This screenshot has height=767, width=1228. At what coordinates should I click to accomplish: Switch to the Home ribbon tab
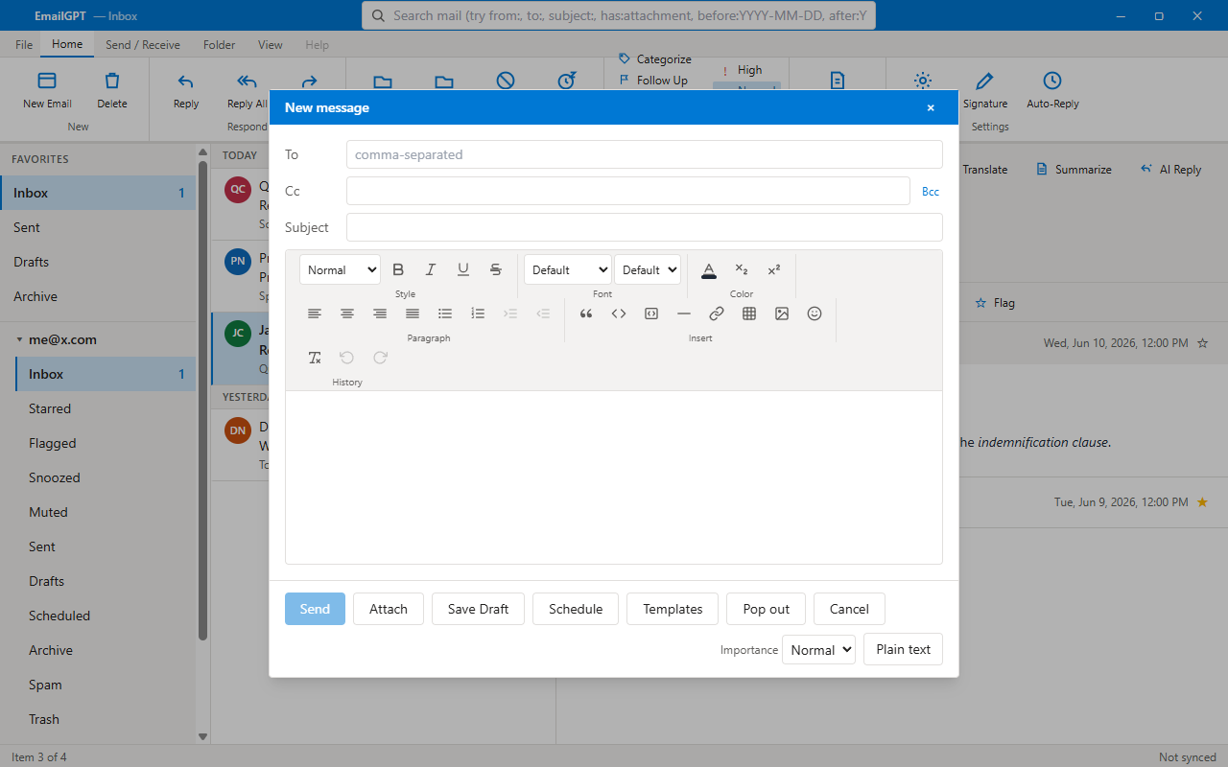tap(67, 44)
